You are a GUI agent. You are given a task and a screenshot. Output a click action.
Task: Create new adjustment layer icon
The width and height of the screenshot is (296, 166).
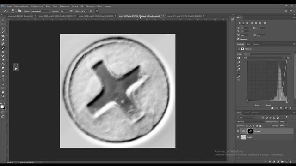pyautogui.click(x=278, y=162)
